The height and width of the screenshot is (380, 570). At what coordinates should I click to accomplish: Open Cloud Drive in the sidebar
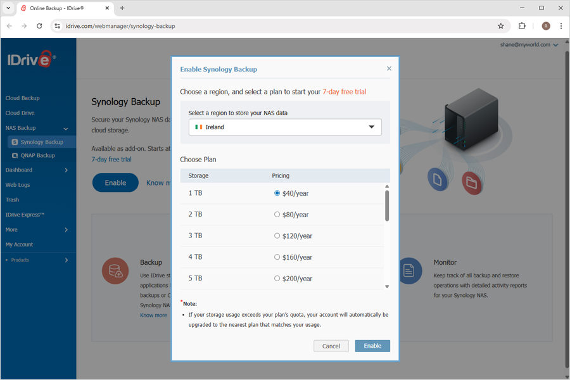click(x=20, y=113)
